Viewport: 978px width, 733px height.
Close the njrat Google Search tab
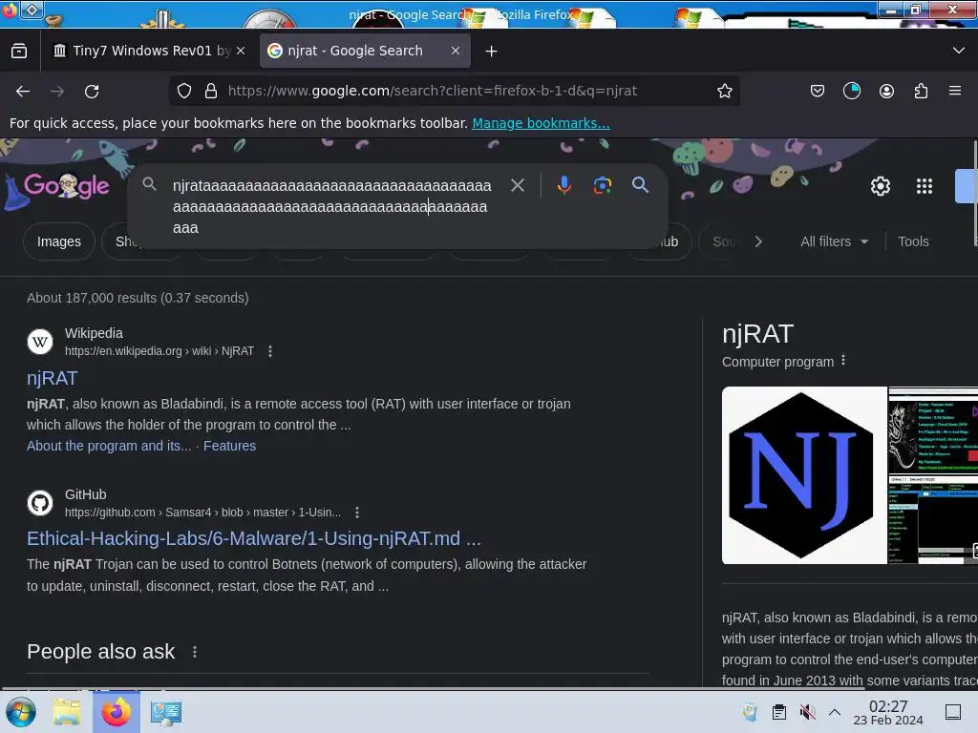coord(456,51)
